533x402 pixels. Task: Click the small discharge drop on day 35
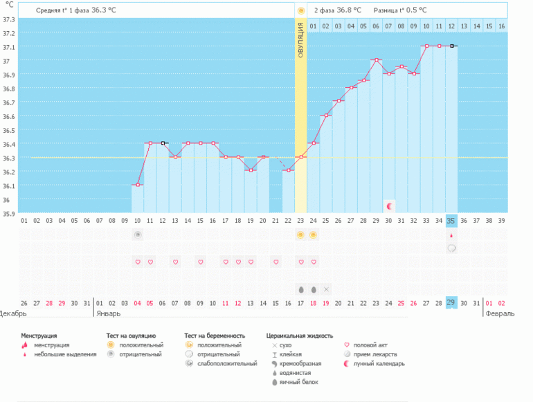click(x=451, y=235)
